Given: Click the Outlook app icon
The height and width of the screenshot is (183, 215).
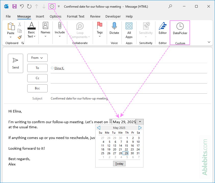Looking at the screenshot, I should 6,6.
